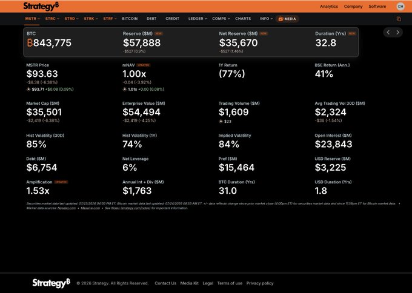This screenshot has width=412, height=293.
Task: Open the Nasdaq.com data source link
Action: coord(67,208)
